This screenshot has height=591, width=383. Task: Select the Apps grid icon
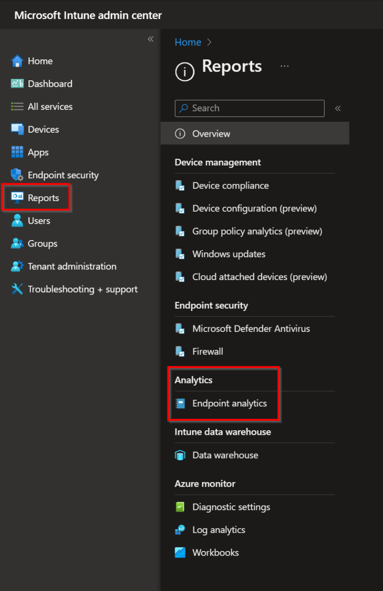(17, 152)
